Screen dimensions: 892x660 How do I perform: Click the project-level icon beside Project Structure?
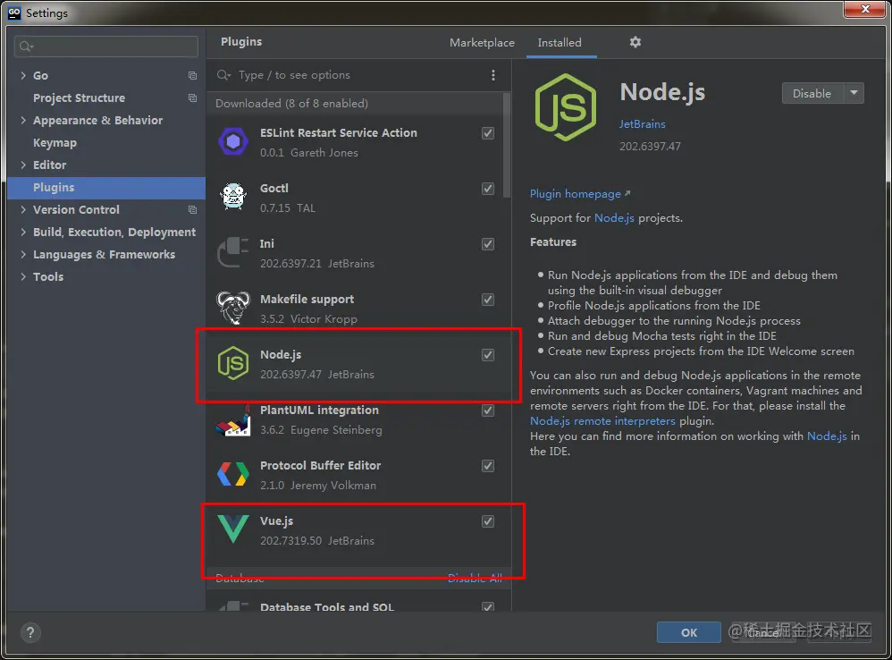point(192,97)
